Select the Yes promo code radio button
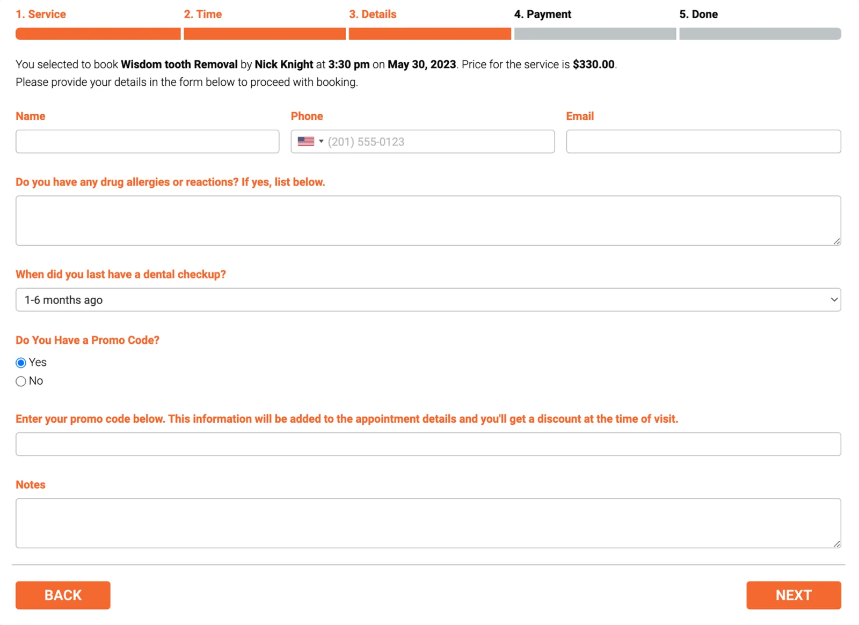The height and width of the screenshot is (625, 859). point(21,363)
